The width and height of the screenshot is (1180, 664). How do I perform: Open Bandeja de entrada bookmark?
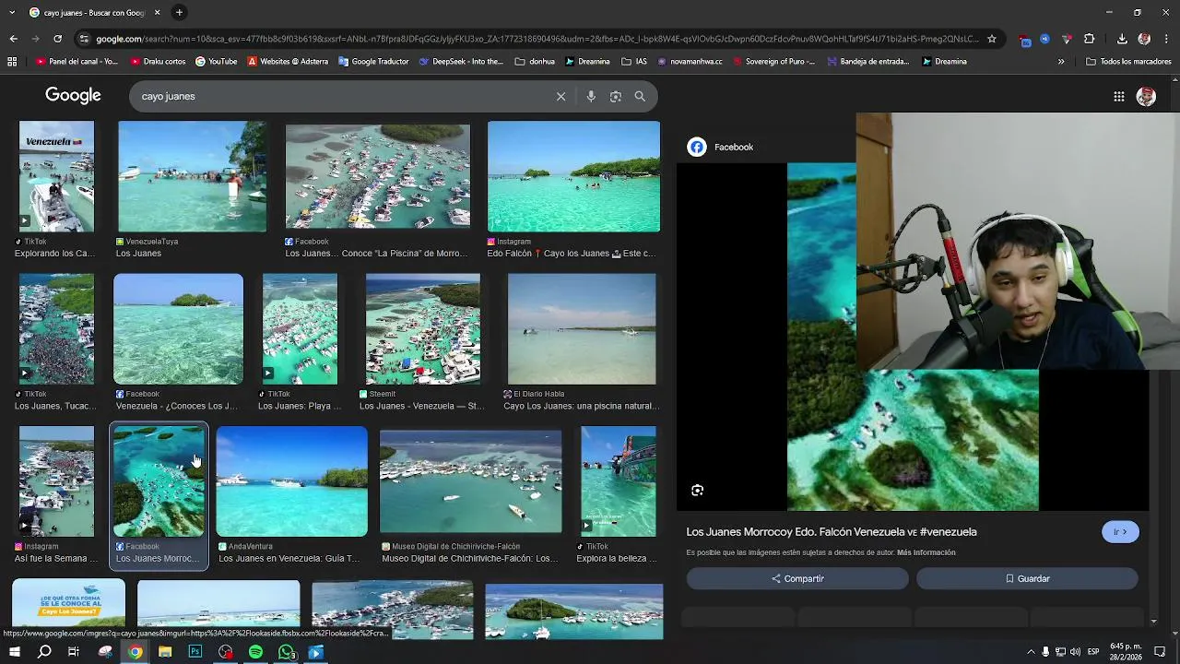coord(867,62)
